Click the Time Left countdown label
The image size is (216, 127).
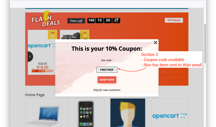76,21
